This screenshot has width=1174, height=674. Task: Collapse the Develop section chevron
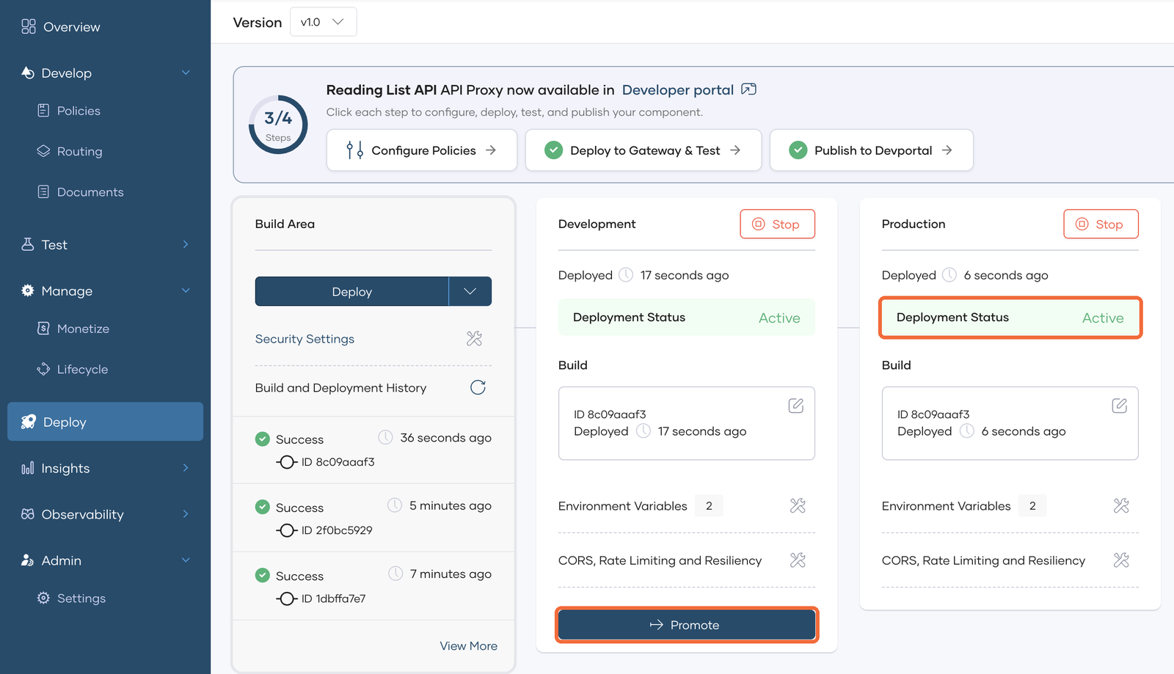coord(186,73)
